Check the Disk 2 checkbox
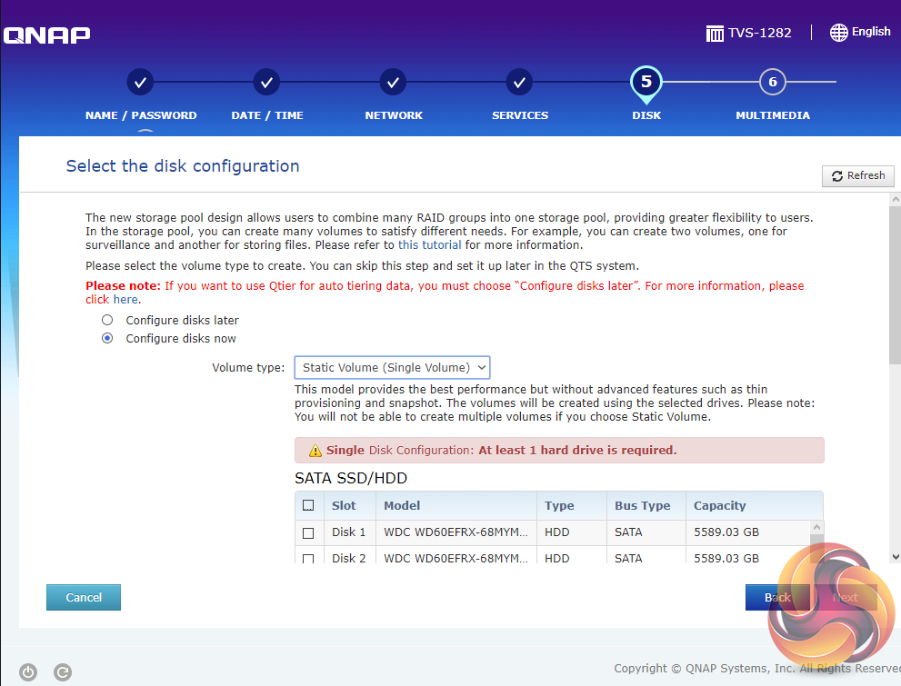Viewport: 901px width, 686px height. coord(308,559)
